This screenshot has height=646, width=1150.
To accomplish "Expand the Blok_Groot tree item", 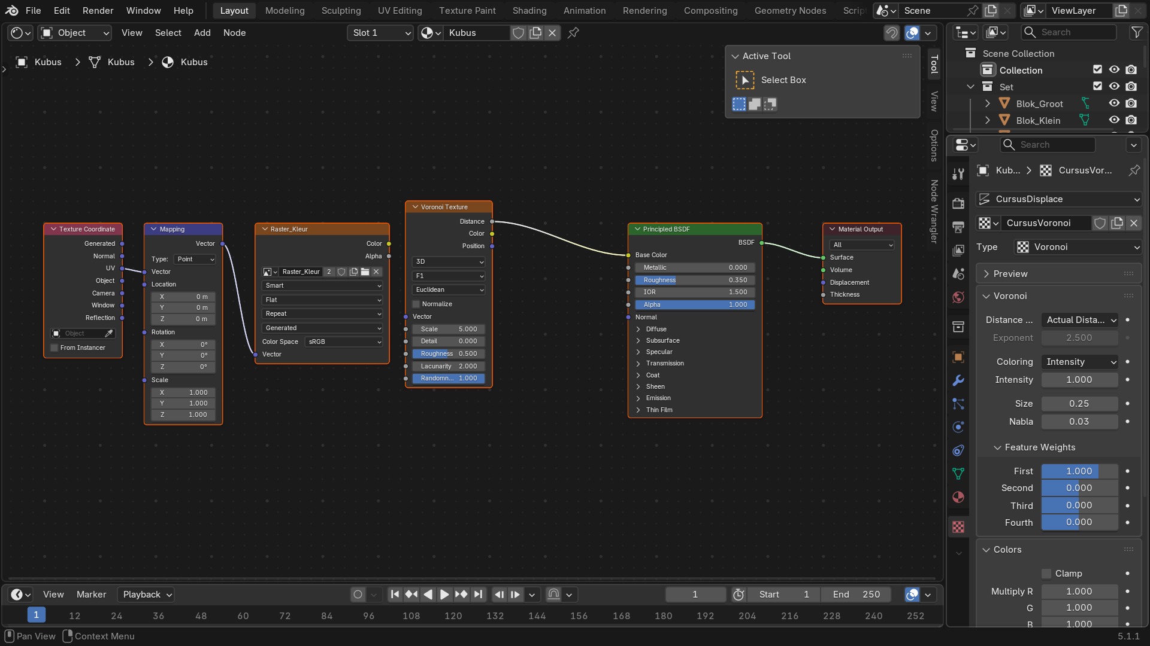I will (987, 103).
